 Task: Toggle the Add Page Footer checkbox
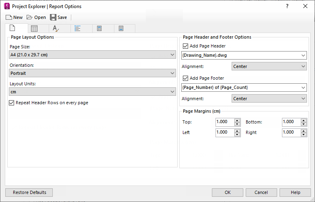coord(185,78)
